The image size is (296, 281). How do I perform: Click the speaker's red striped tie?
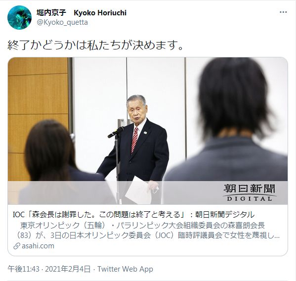pos(134,140)
